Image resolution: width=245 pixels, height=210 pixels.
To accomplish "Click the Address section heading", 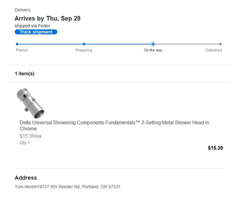I will (x=26, y=178).
